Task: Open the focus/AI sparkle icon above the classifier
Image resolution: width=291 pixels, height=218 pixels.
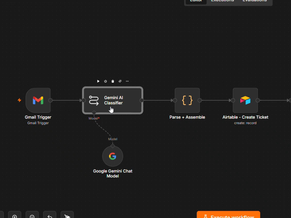Action: pyautogui.click(x=120, y=81)
